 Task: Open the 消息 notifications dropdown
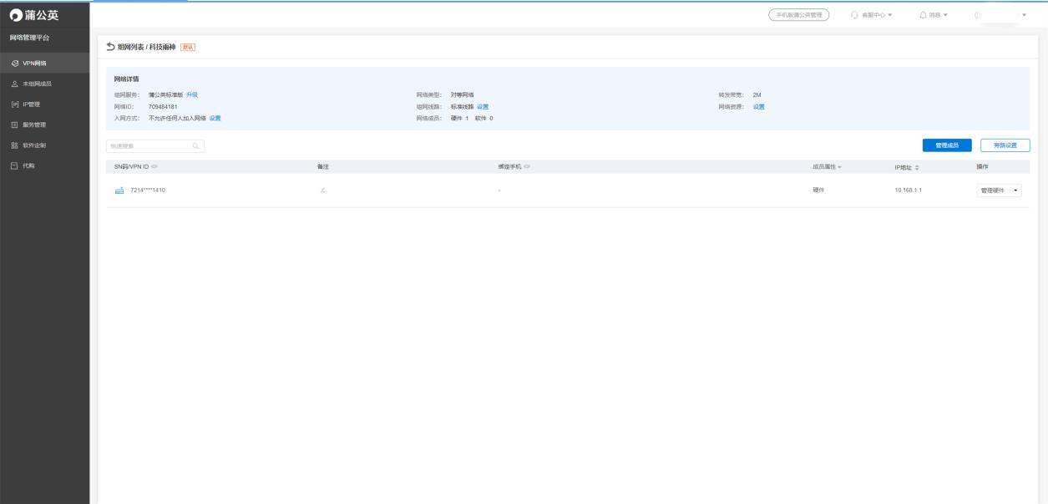pos(935,15)
